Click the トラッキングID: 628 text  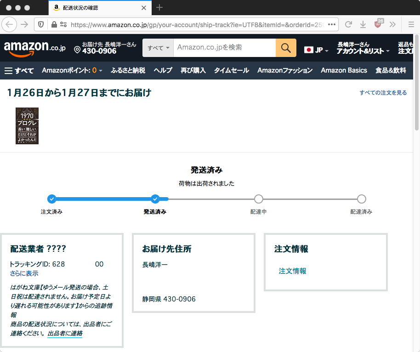coord(37,264)
